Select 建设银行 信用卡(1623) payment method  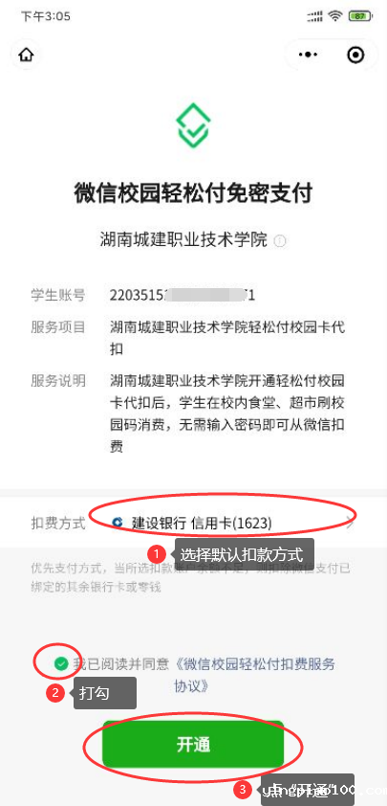pyautogui.click(x=202, y=524)
